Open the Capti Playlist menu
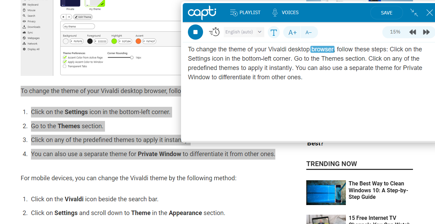The height and width of the screenshot is (224, 435). coord(245,12)
